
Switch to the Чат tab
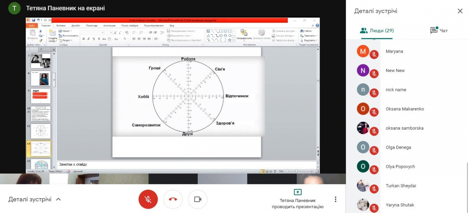439,31
